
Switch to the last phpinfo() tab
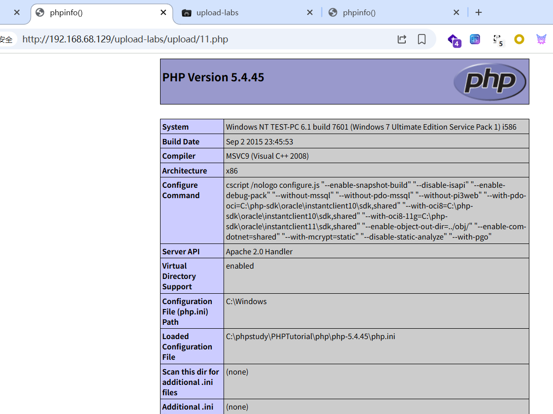coord(394,13)
